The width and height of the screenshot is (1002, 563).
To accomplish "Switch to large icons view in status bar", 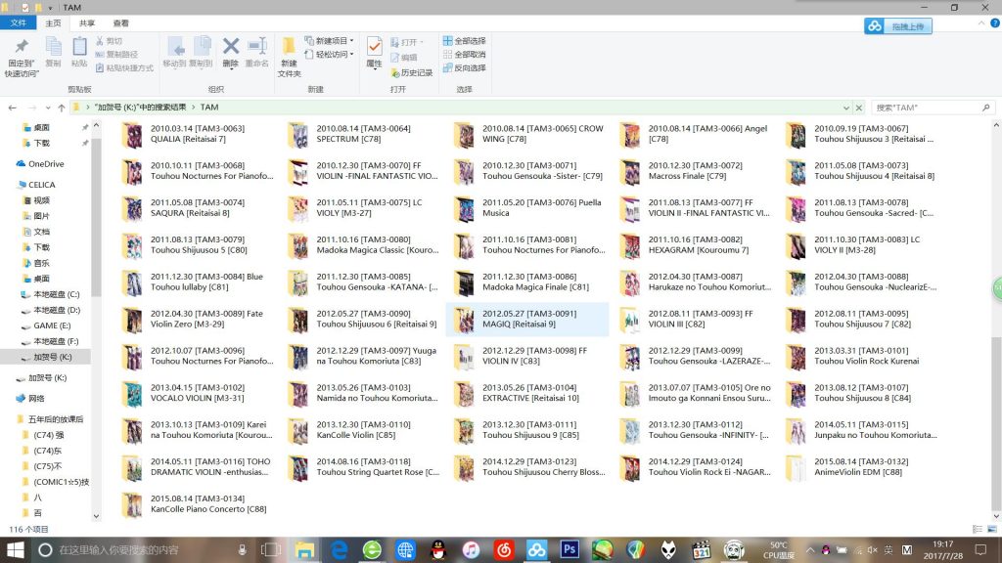I will pos(992,529).
